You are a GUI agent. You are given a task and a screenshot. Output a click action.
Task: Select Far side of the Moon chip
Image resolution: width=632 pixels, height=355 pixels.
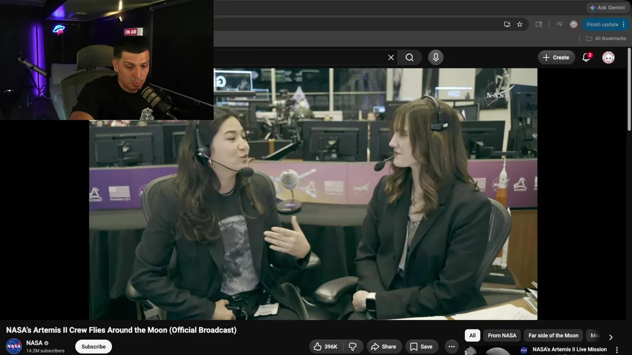pos(553,335)
